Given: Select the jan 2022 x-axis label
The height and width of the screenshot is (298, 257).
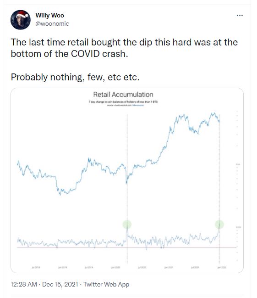Looking at the screenshot, I should [222, 267].
